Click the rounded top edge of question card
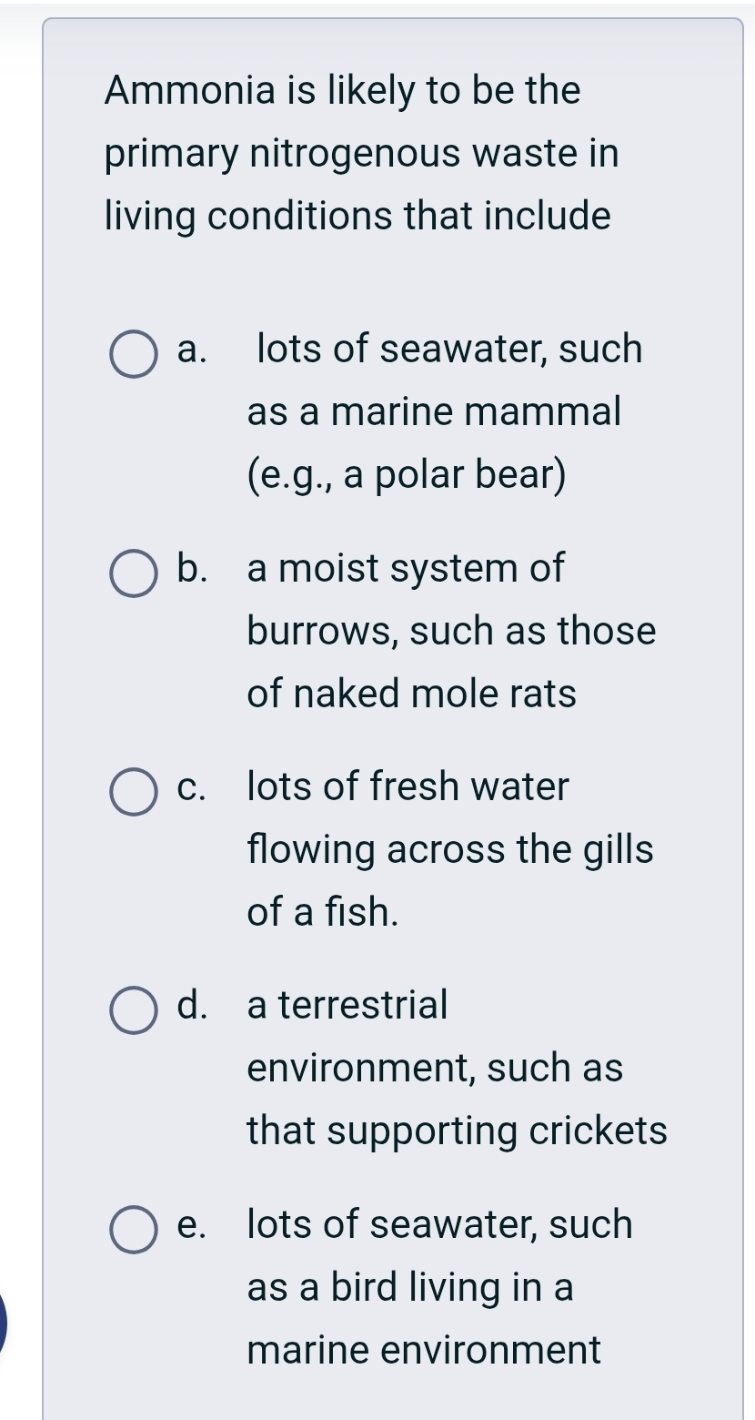 click(391, 20)
